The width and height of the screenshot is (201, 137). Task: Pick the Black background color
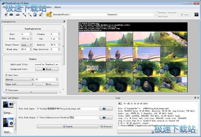tap(47, 69)
